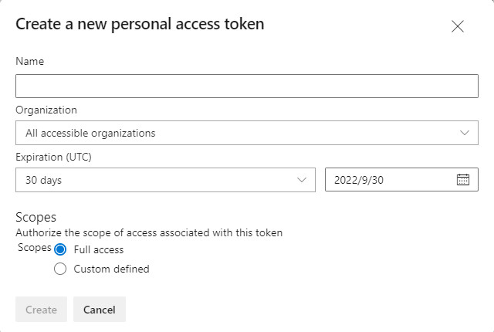Click the Expiration (UTC) label

pyautogui.click(x=52, y=157)
